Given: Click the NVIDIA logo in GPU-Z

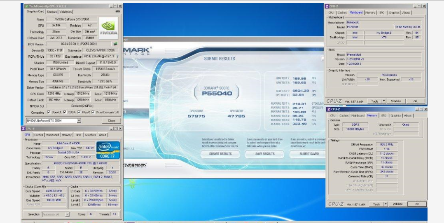Looking at the screenshot, I should [x=108, y=28].
